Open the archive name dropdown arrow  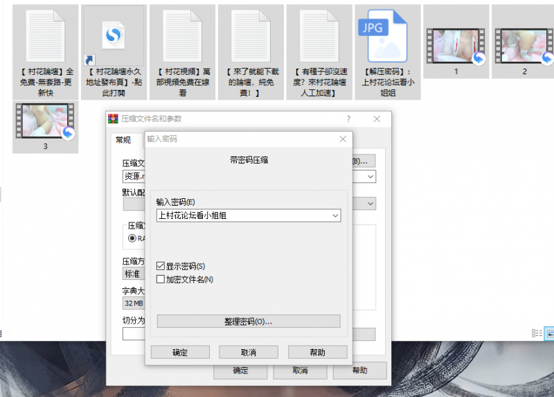[x=370, y=177]
